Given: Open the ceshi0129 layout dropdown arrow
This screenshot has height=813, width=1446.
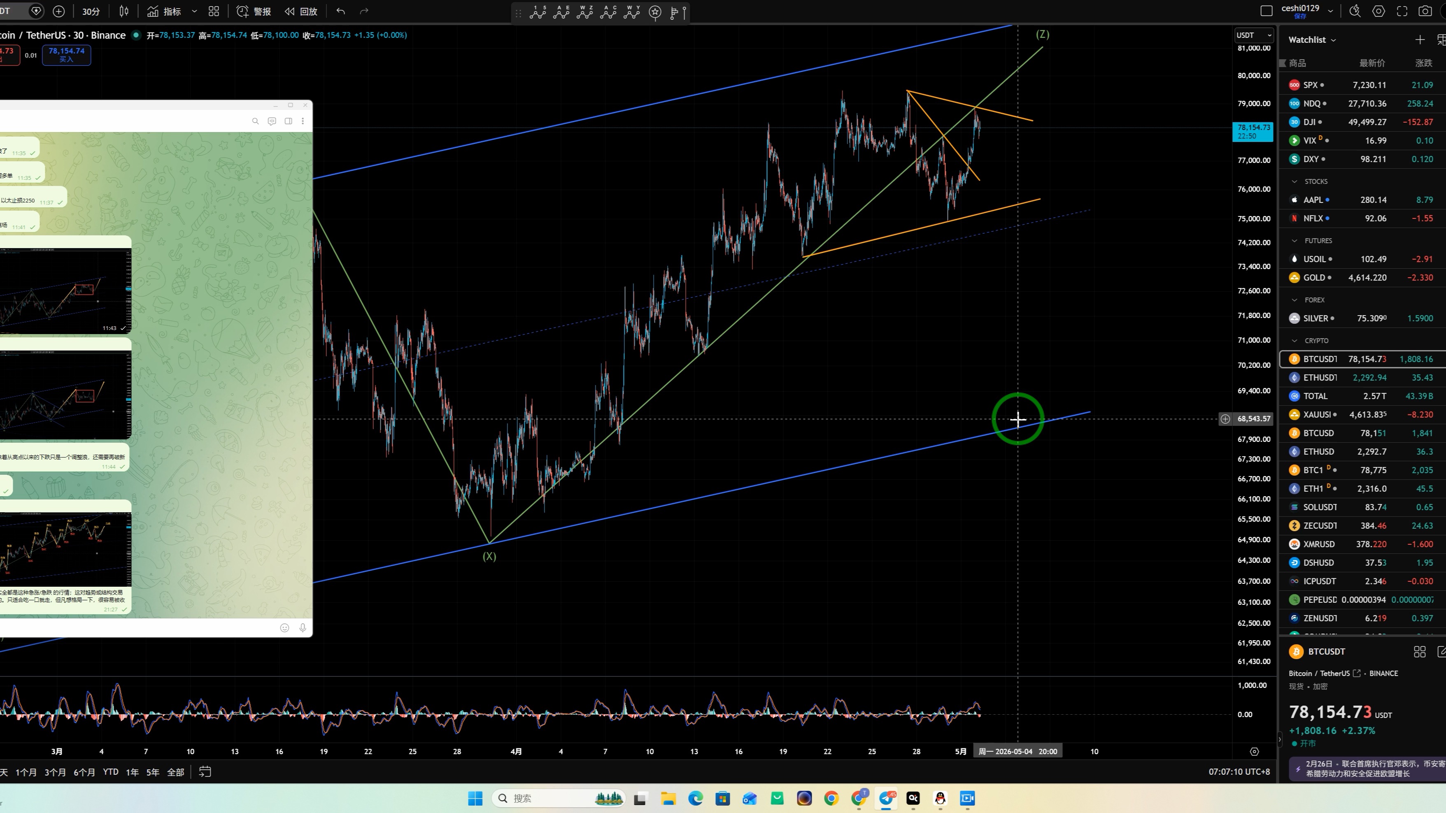Looking at the screenshot, I should 1330,11.
